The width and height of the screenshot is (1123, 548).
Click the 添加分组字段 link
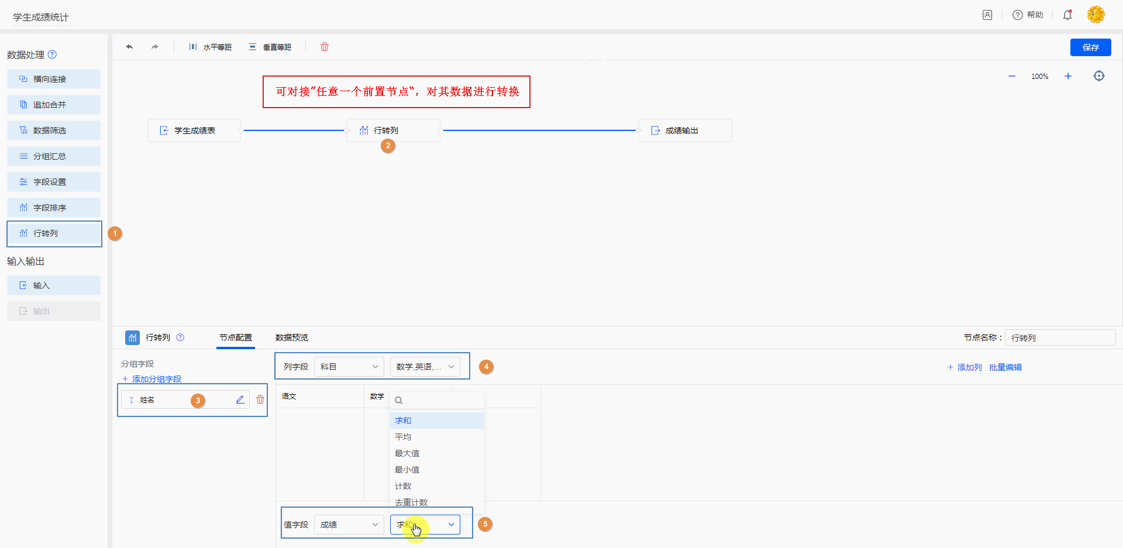point(156,379)
